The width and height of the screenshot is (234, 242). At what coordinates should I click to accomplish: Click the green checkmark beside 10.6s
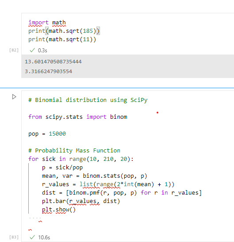pyautogui.click(x=32, y=237)
